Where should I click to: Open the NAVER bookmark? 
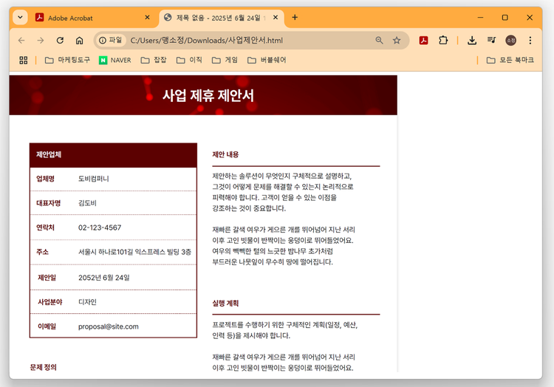coord(115,60)
